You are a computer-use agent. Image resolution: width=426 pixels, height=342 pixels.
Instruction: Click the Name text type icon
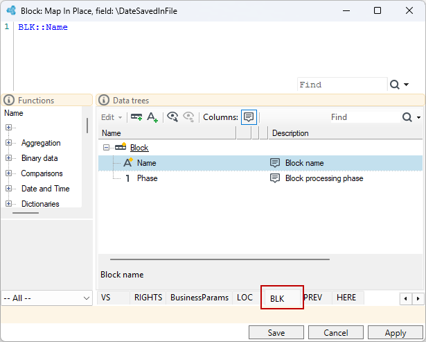(x=127, y=162)
